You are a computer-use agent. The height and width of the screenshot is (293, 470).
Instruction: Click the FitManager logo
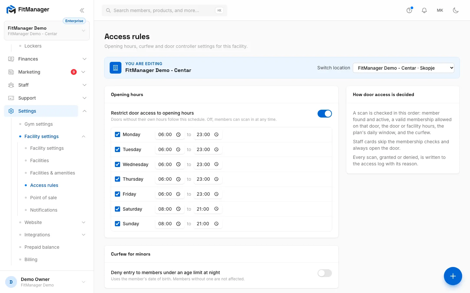28,9
